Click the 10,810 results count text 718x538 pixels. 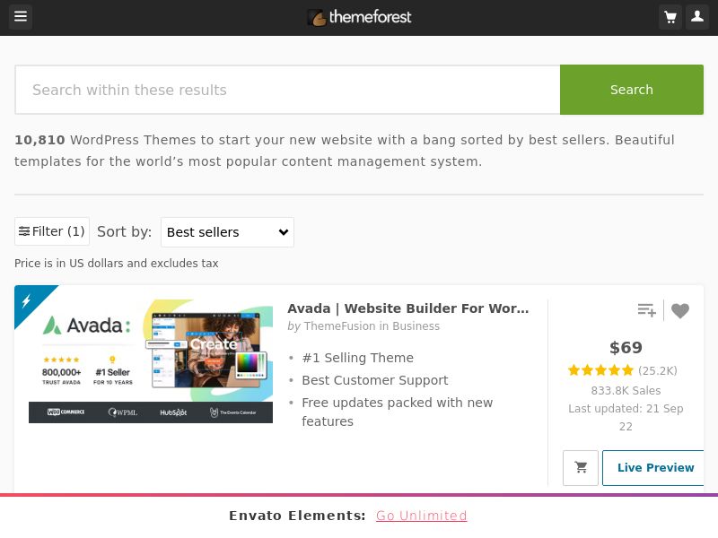(x=39, y=140)
